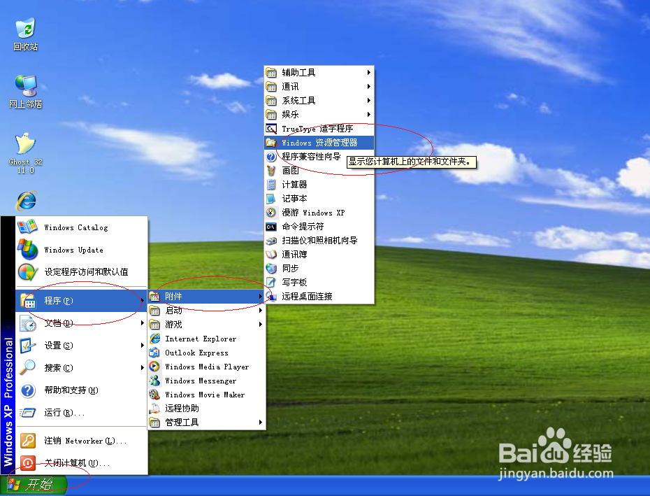650x496 pixels.
Task: Click the 系统工具 folder icon
Action: [x=271, y=101]
